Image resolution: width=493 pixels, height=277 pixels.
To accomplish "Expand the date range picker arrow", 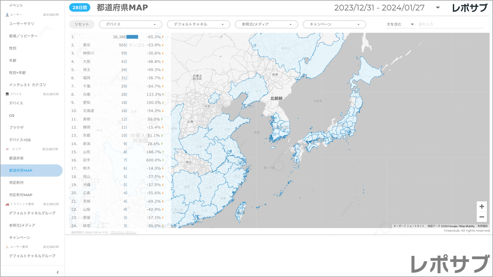I will [x=438, y=8].
